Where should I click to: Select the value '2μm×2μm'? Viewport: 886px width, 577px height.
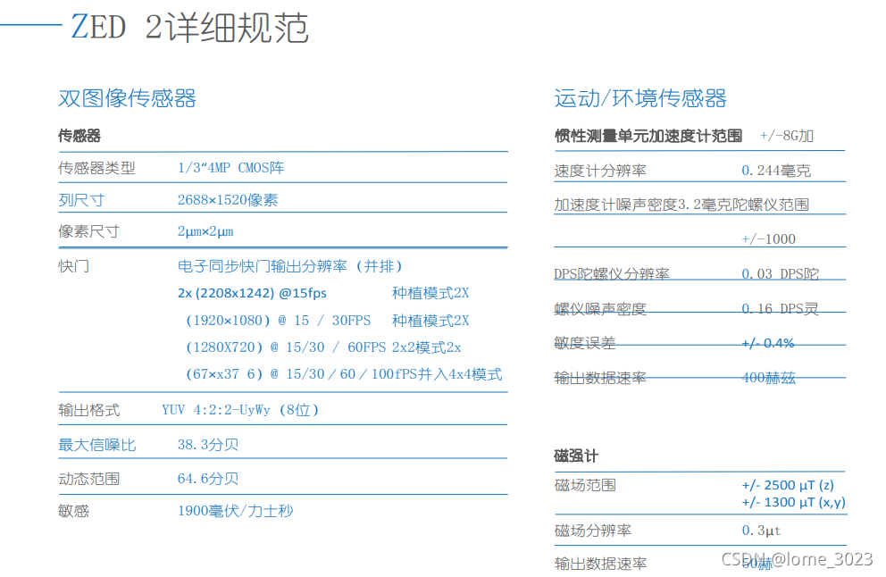205,231
